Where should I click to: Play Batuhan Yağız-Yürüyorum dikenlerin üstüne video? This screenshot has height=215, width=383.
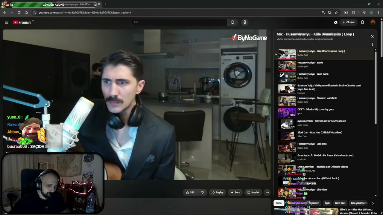pos(324,89)
